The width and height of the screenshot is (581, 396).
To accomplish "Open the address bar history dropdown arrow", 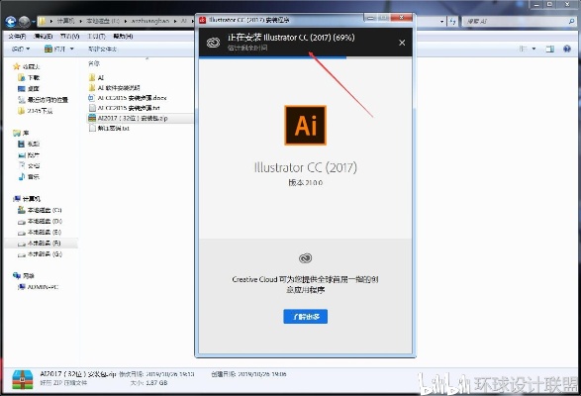I will tap(441, 22).
